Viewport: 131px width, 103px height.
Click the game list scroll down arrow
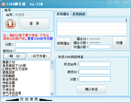tap(52, 94)
